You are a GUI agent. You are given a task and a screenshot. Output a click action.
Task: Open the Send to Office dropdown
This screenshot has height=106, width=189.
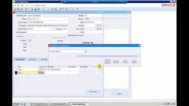[x=101, y=19]
